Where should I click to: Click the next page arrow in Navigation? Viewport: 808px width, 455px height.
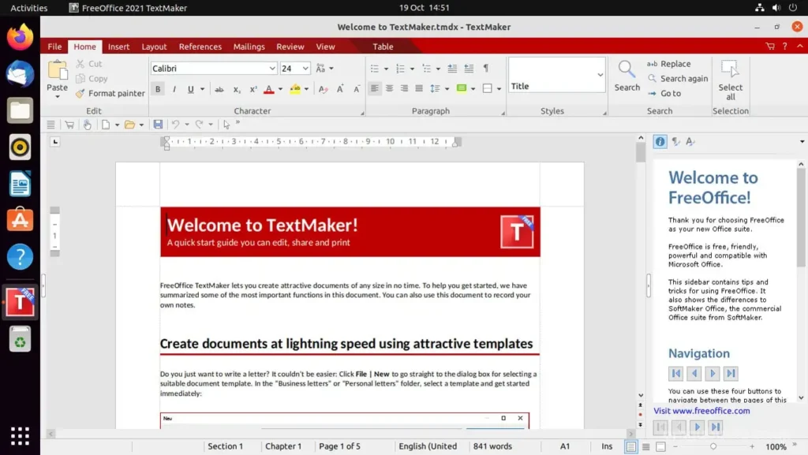point(713,374)
